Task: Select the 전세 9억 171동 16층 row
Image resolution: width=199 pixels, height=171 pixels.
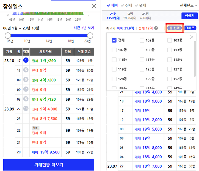Action: point(55,142)
